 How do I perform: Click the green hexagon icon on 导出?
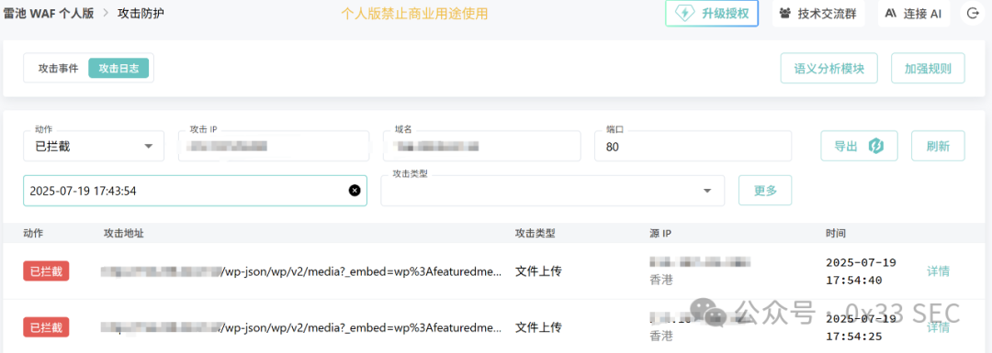click(x=875, y=146)
